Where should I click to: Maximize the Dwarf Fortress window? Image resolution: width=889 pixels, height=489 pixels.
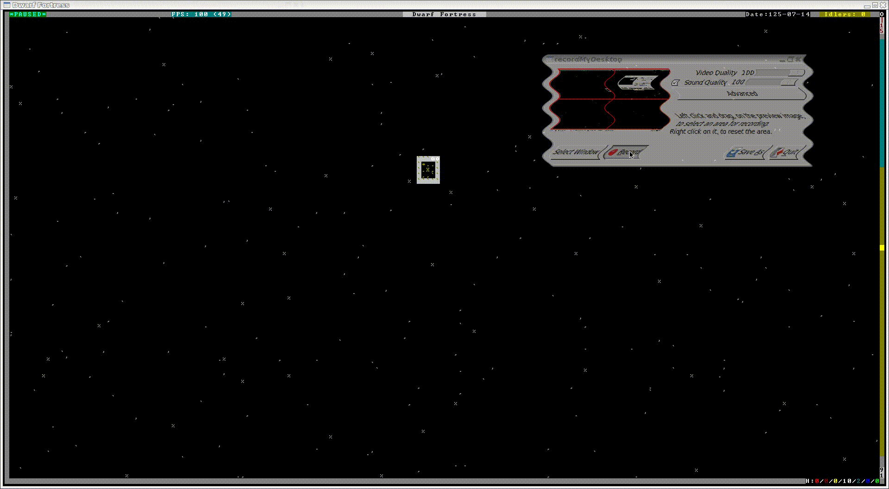(875, 5)
